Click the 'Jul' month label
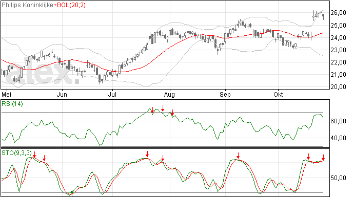Image resolution: width=354 pixels, height=198 pixels. pos(112,94)
